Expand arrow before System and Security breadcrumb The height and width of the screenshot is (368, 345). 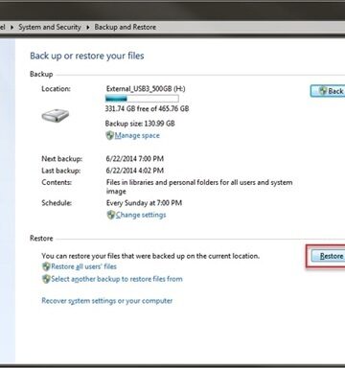(12, 28)
